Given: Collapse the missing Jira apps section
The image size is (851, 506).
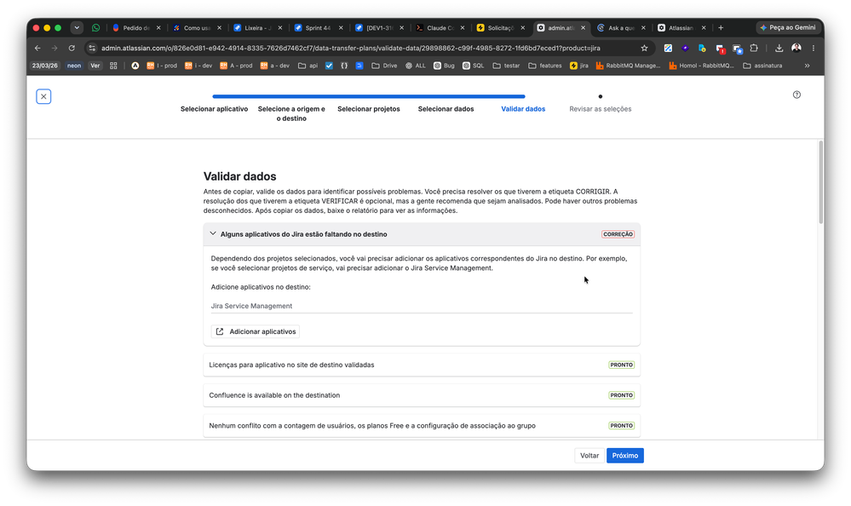Looking at the screenshot, I should tap(213, 234).
